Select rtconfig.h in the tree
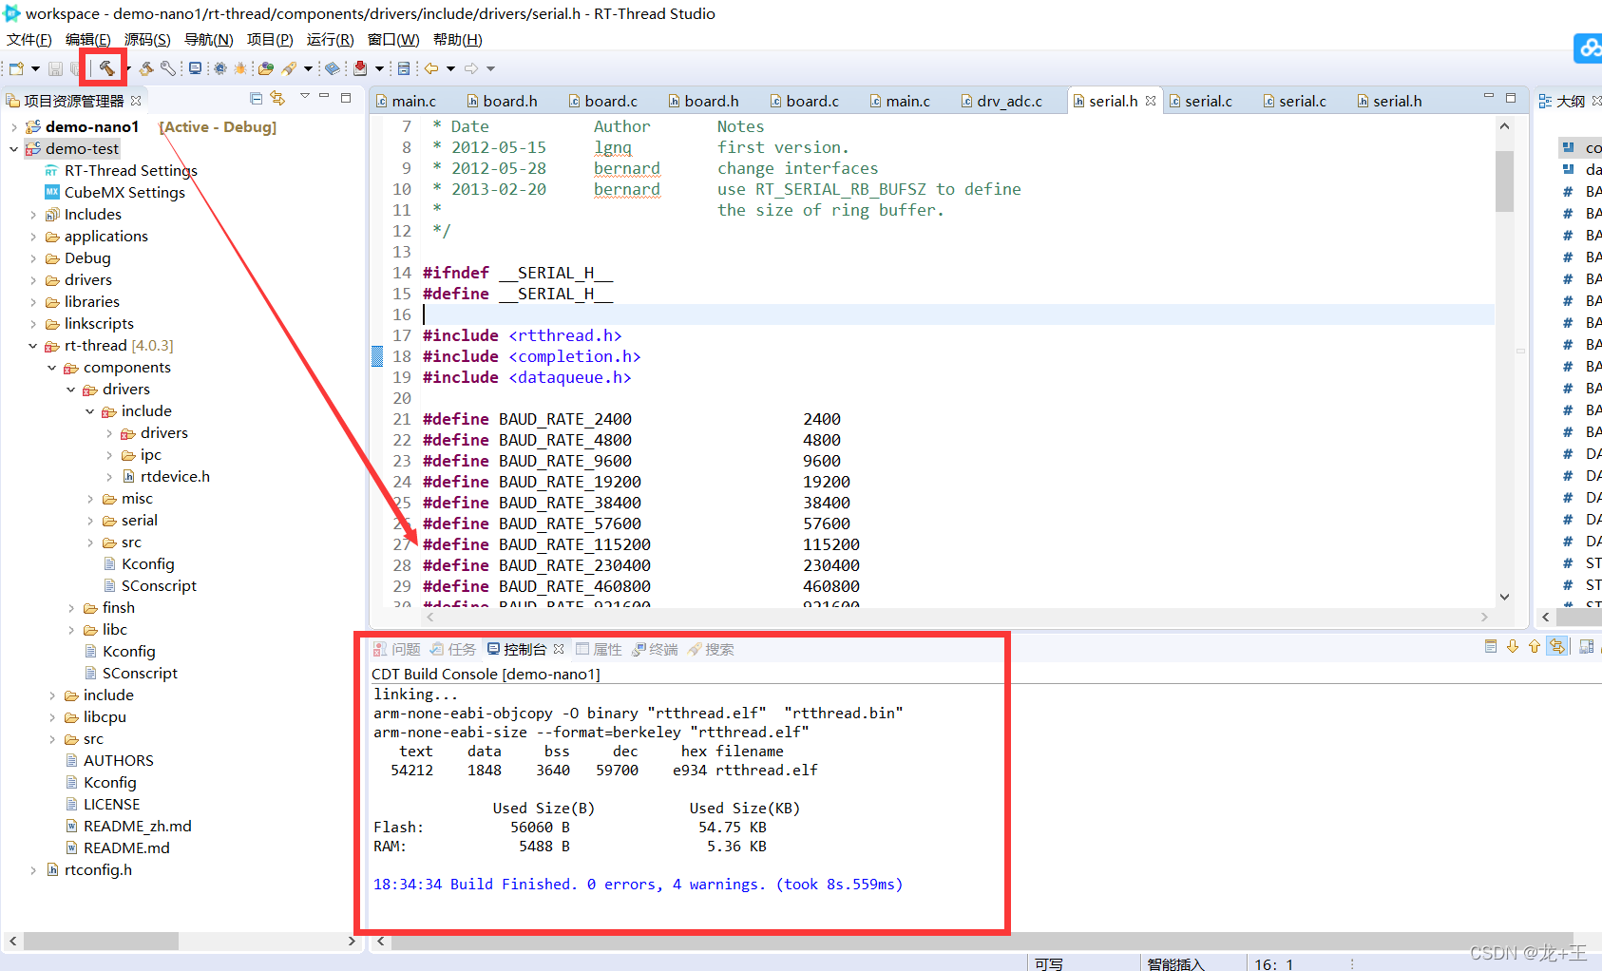This screenshot has width=1602, height=971. 89,870
